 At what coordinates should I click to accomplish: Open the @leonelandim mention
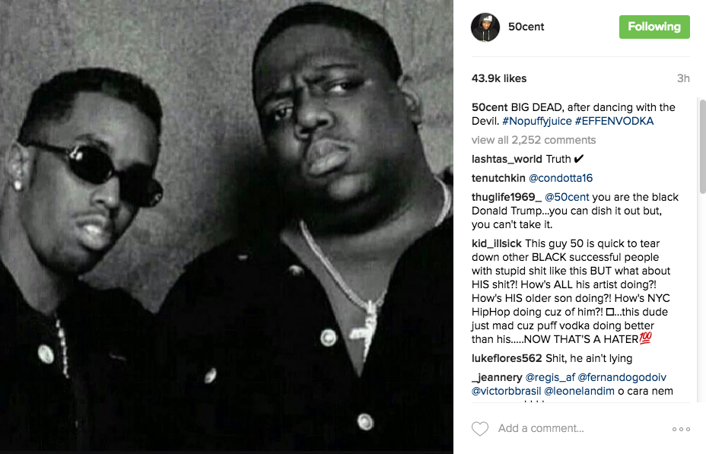click(579, 391)
